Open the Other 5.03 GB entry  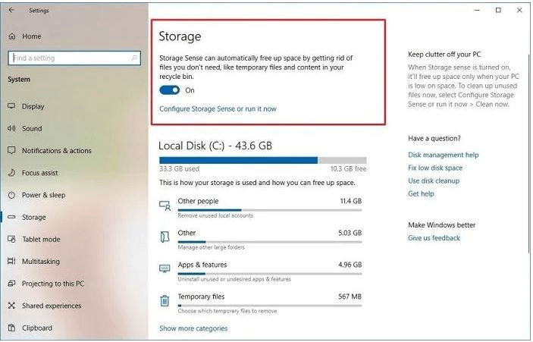pos(261,238)
